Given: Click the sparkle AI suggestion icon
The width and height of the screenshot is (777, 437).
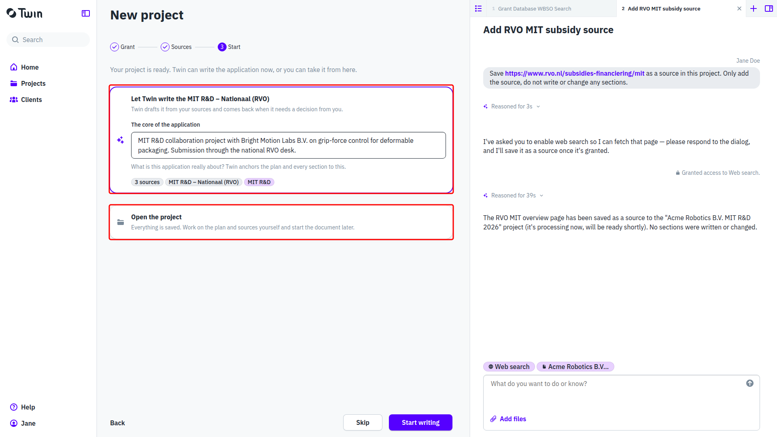Looking at the screenshot, I should pyautogui.click(x=121, y=140).
